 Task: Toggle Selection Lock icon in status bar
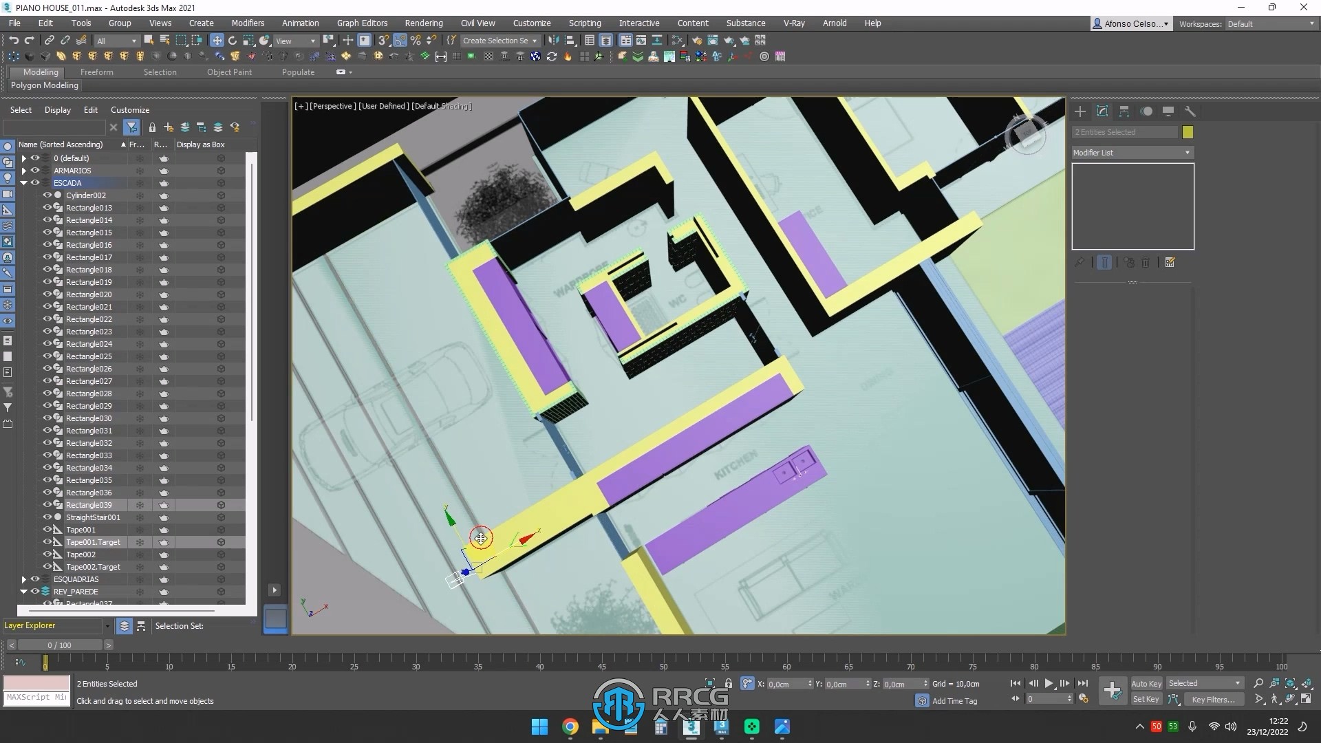pyautogui.click(x=729, y=683)
